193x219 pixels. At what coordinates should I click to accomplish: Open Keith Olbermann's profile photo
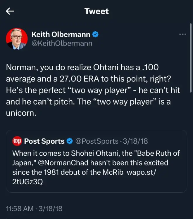(x=17, y=39)
